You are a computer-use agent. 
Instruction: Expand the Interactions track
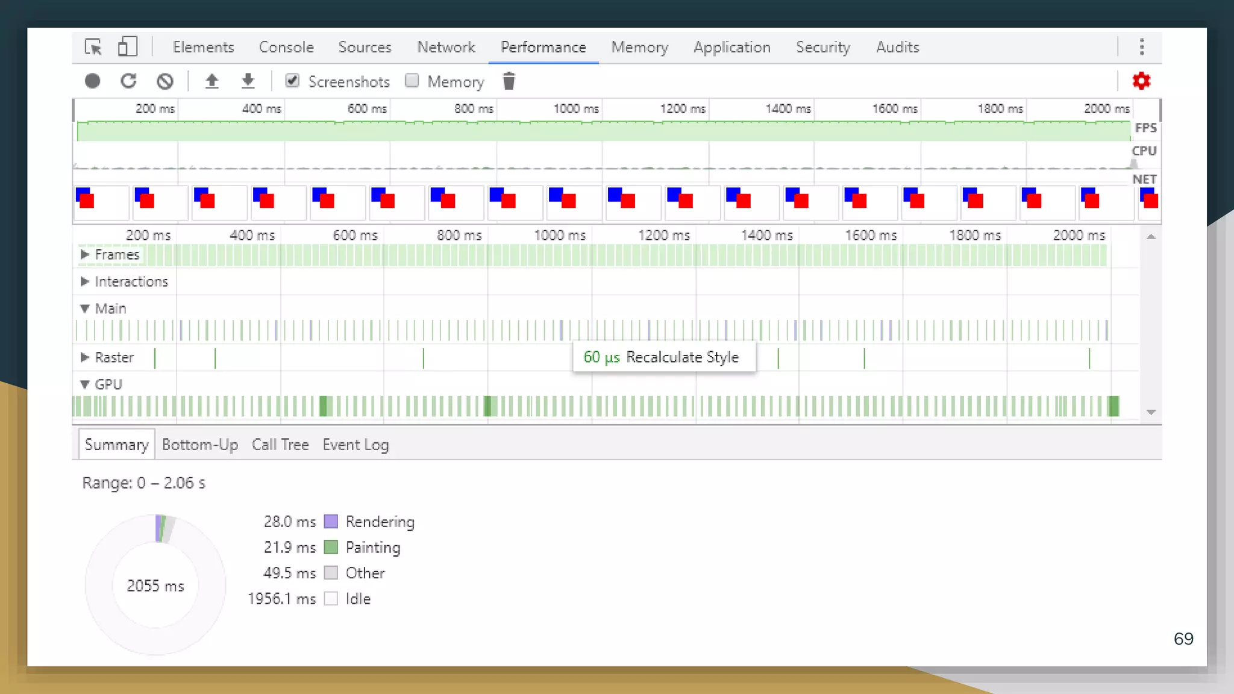point(85,281)
